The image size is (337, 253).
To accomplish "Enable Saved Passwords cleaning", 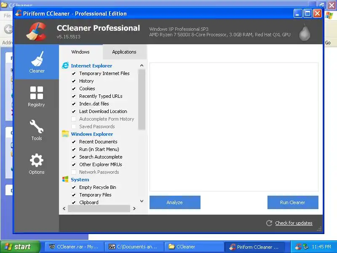I will pos(74,126).
